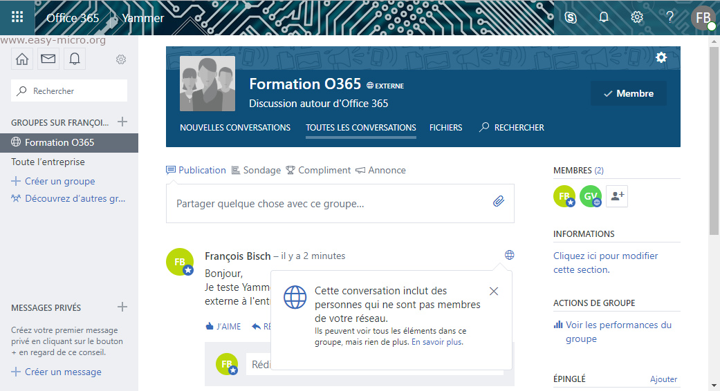Click Créer un message link

pos(57,372)
